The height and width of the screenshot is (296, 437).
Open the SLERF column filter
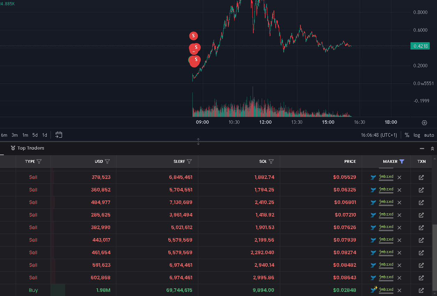coord(189,161)
